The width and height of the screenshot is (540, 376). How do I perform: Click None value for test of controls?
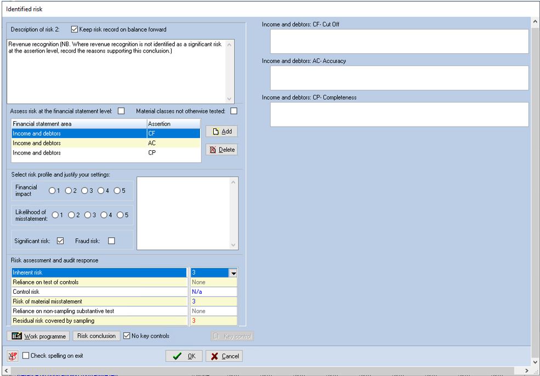tap(214, 282)
